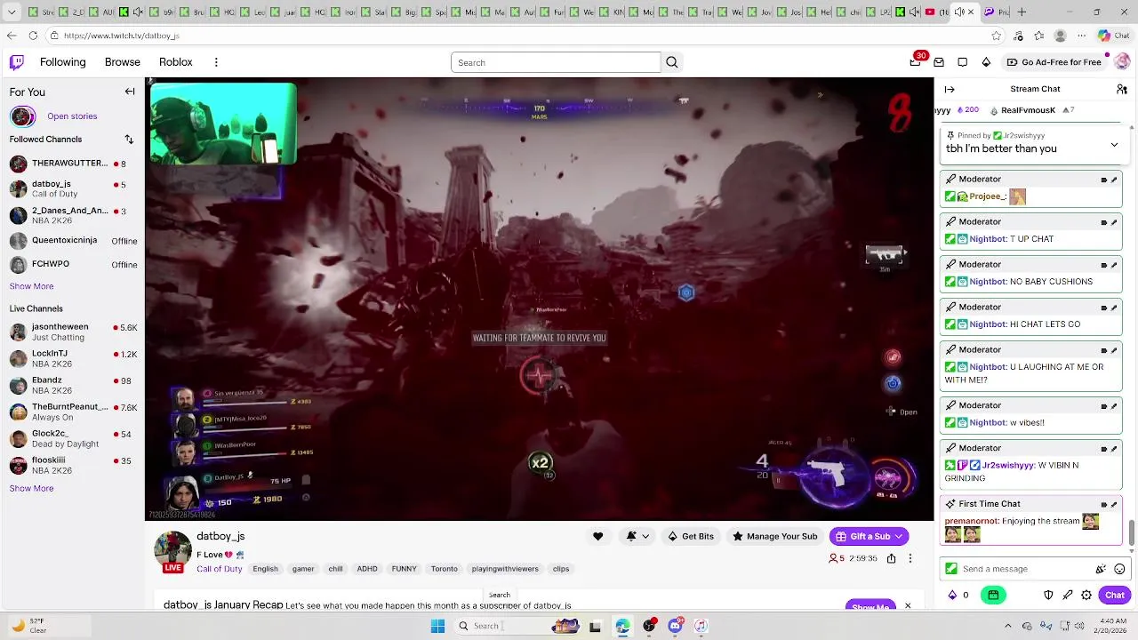Open chat settings gear icon
1138x640 pixels.
click(x=1086, y=595)
